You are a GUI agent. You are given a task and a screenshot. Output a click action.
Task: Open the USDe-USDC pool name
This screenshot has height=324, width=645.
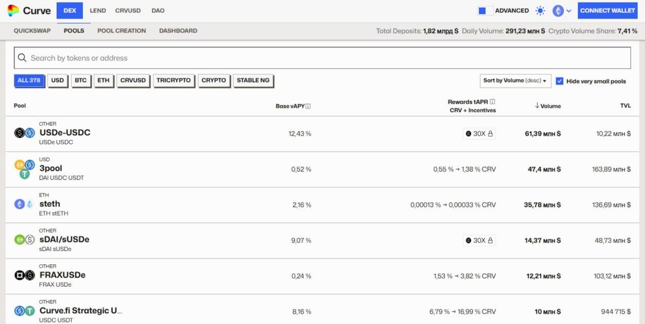(65, 133)
